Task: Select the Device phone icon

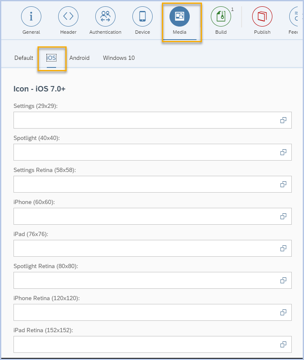Action: 143,17
